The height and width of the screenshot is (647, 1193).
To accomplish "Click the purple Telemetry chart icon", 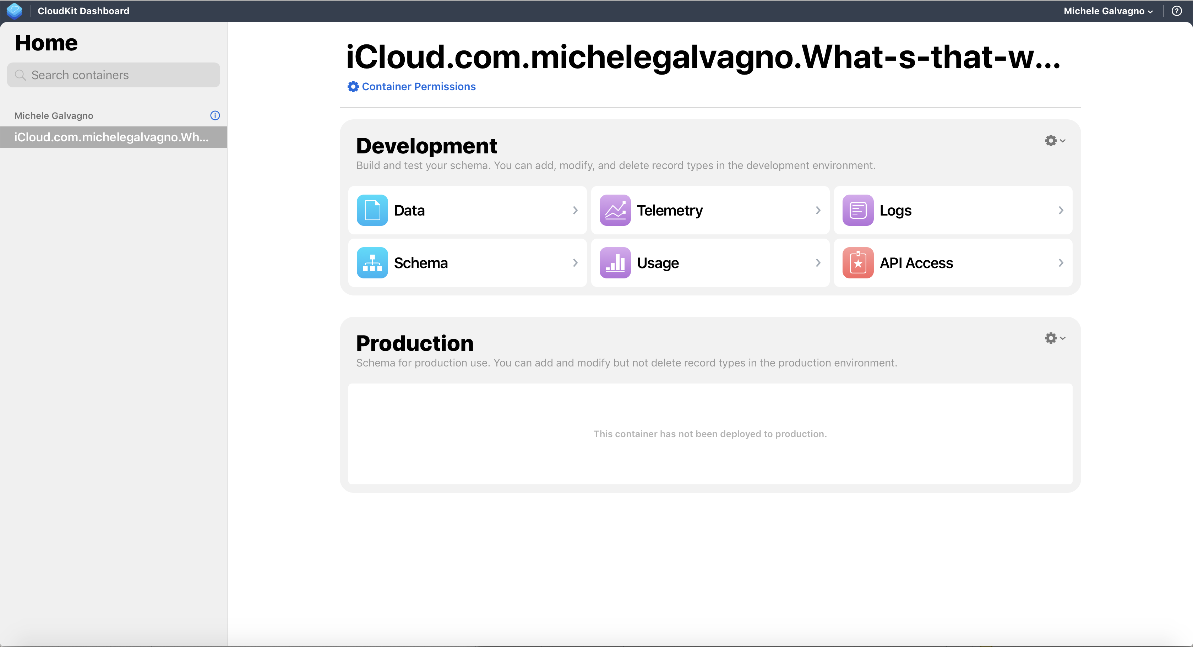I will pyautogui.click(x=615, y=210).
